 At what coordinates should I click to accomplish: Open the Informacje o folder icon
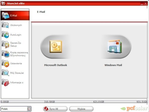click(x=6, y=82)
